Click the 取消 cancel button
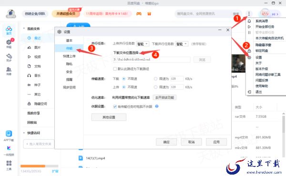The image size is (286, 176). coord(191,142)
